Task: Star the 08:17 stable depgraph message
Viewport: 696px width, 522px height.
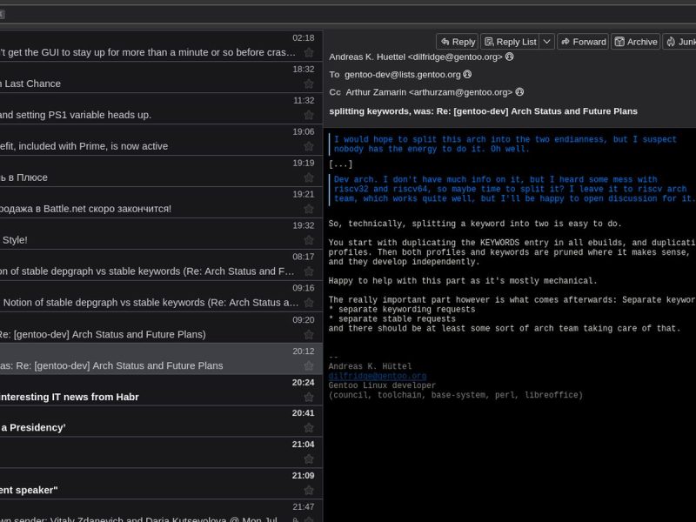Action: tap(309, 271)
